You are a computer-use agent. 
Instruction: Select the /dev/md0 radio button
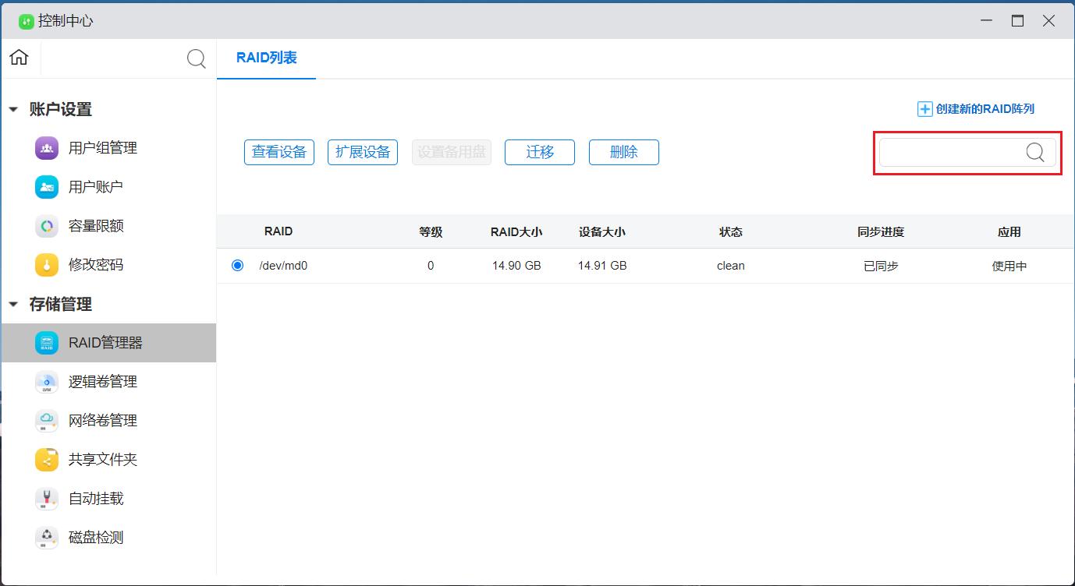[237, 266]
